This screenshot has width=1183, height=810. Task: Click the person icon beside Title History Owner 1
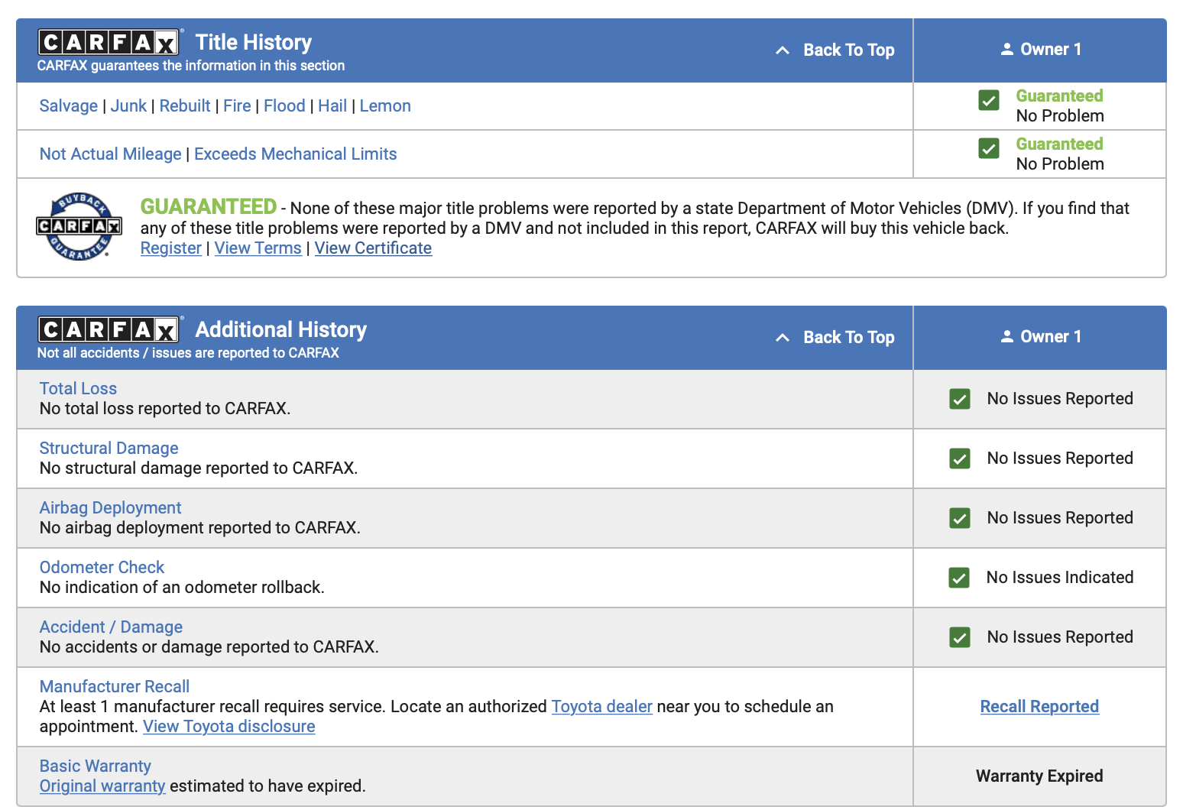1007,49
